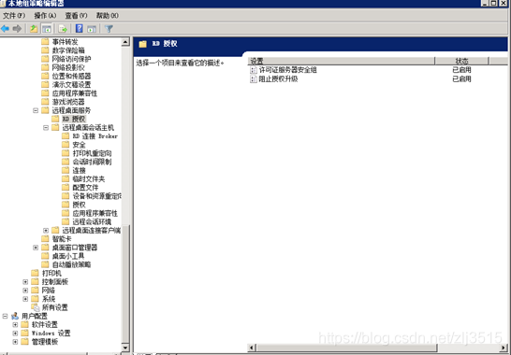Click the Filter funnel toolbar icon
The height and width of the screenshot is (355, 511).
coord(109,29)
